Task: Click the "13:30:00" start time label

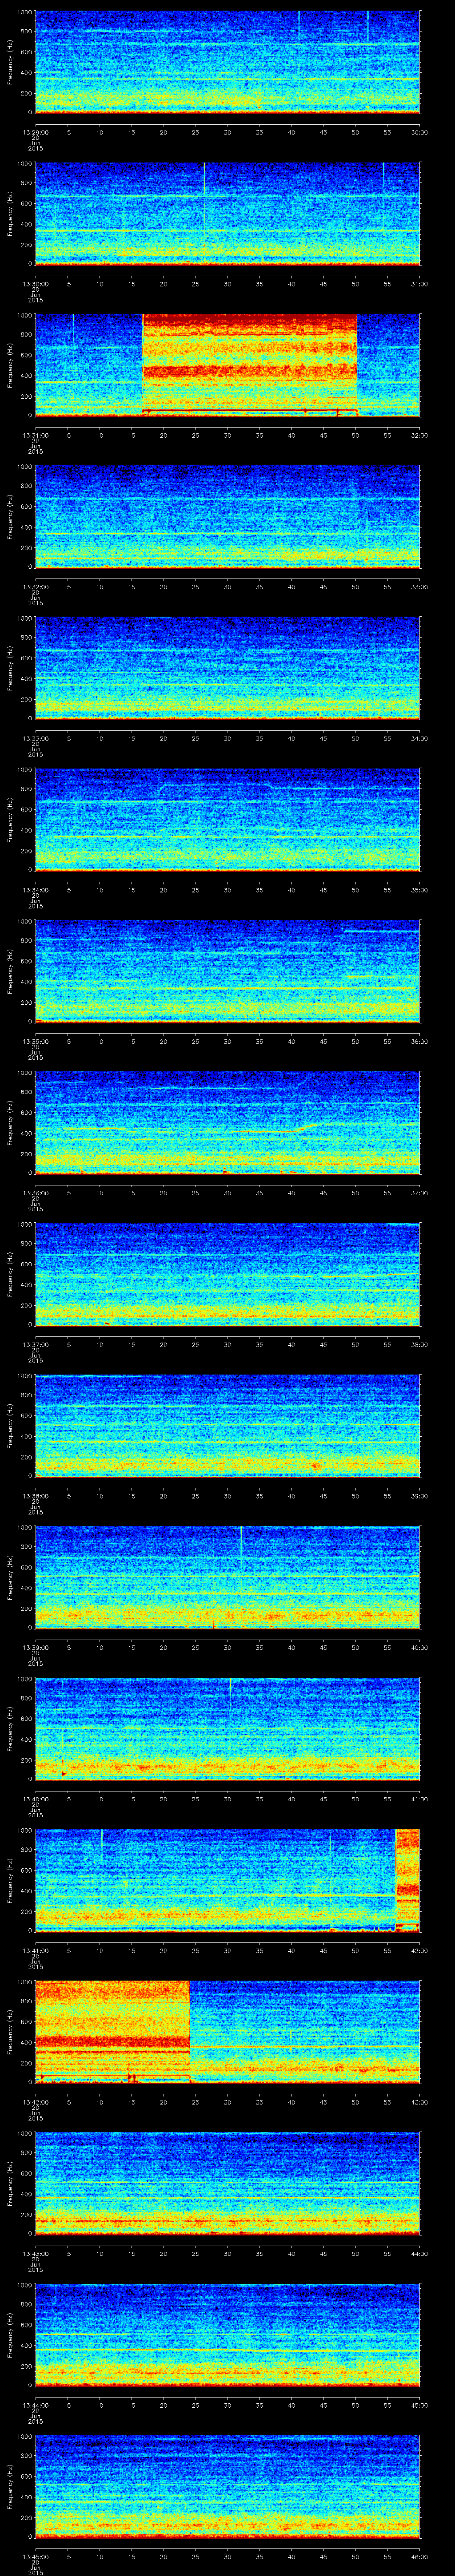Action: coord(35,284)
